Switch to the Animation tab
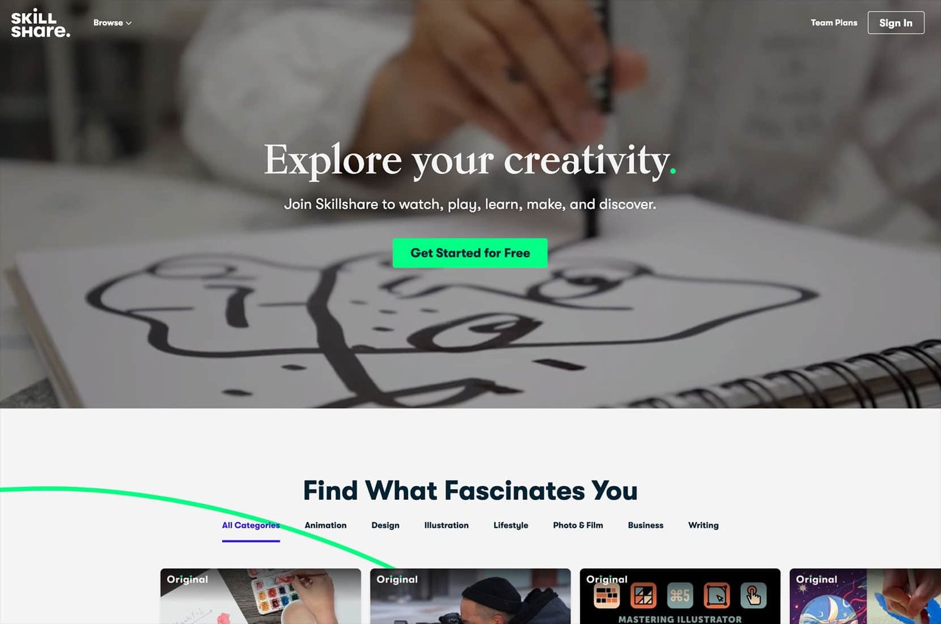Viewport: 941px width, 624px height. 325,525
